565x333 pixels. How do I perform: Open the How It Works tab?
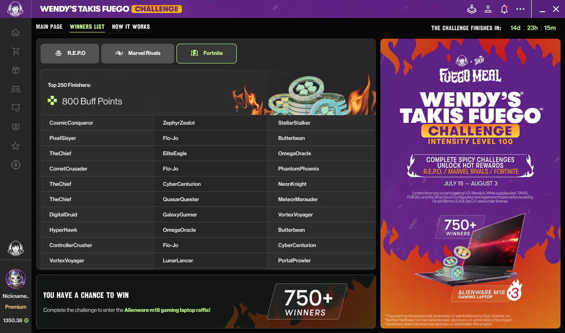point(130,27)
